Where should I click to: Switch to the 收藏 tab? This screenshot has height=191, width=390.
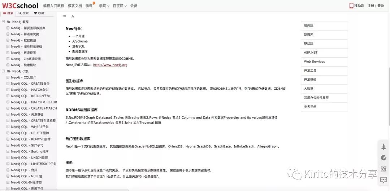click(39, 13)
